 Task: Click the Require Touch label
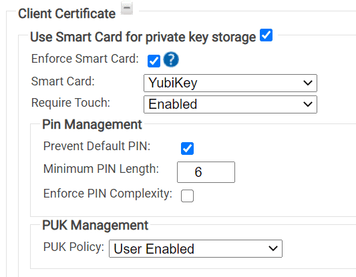(x=71, y=103)
